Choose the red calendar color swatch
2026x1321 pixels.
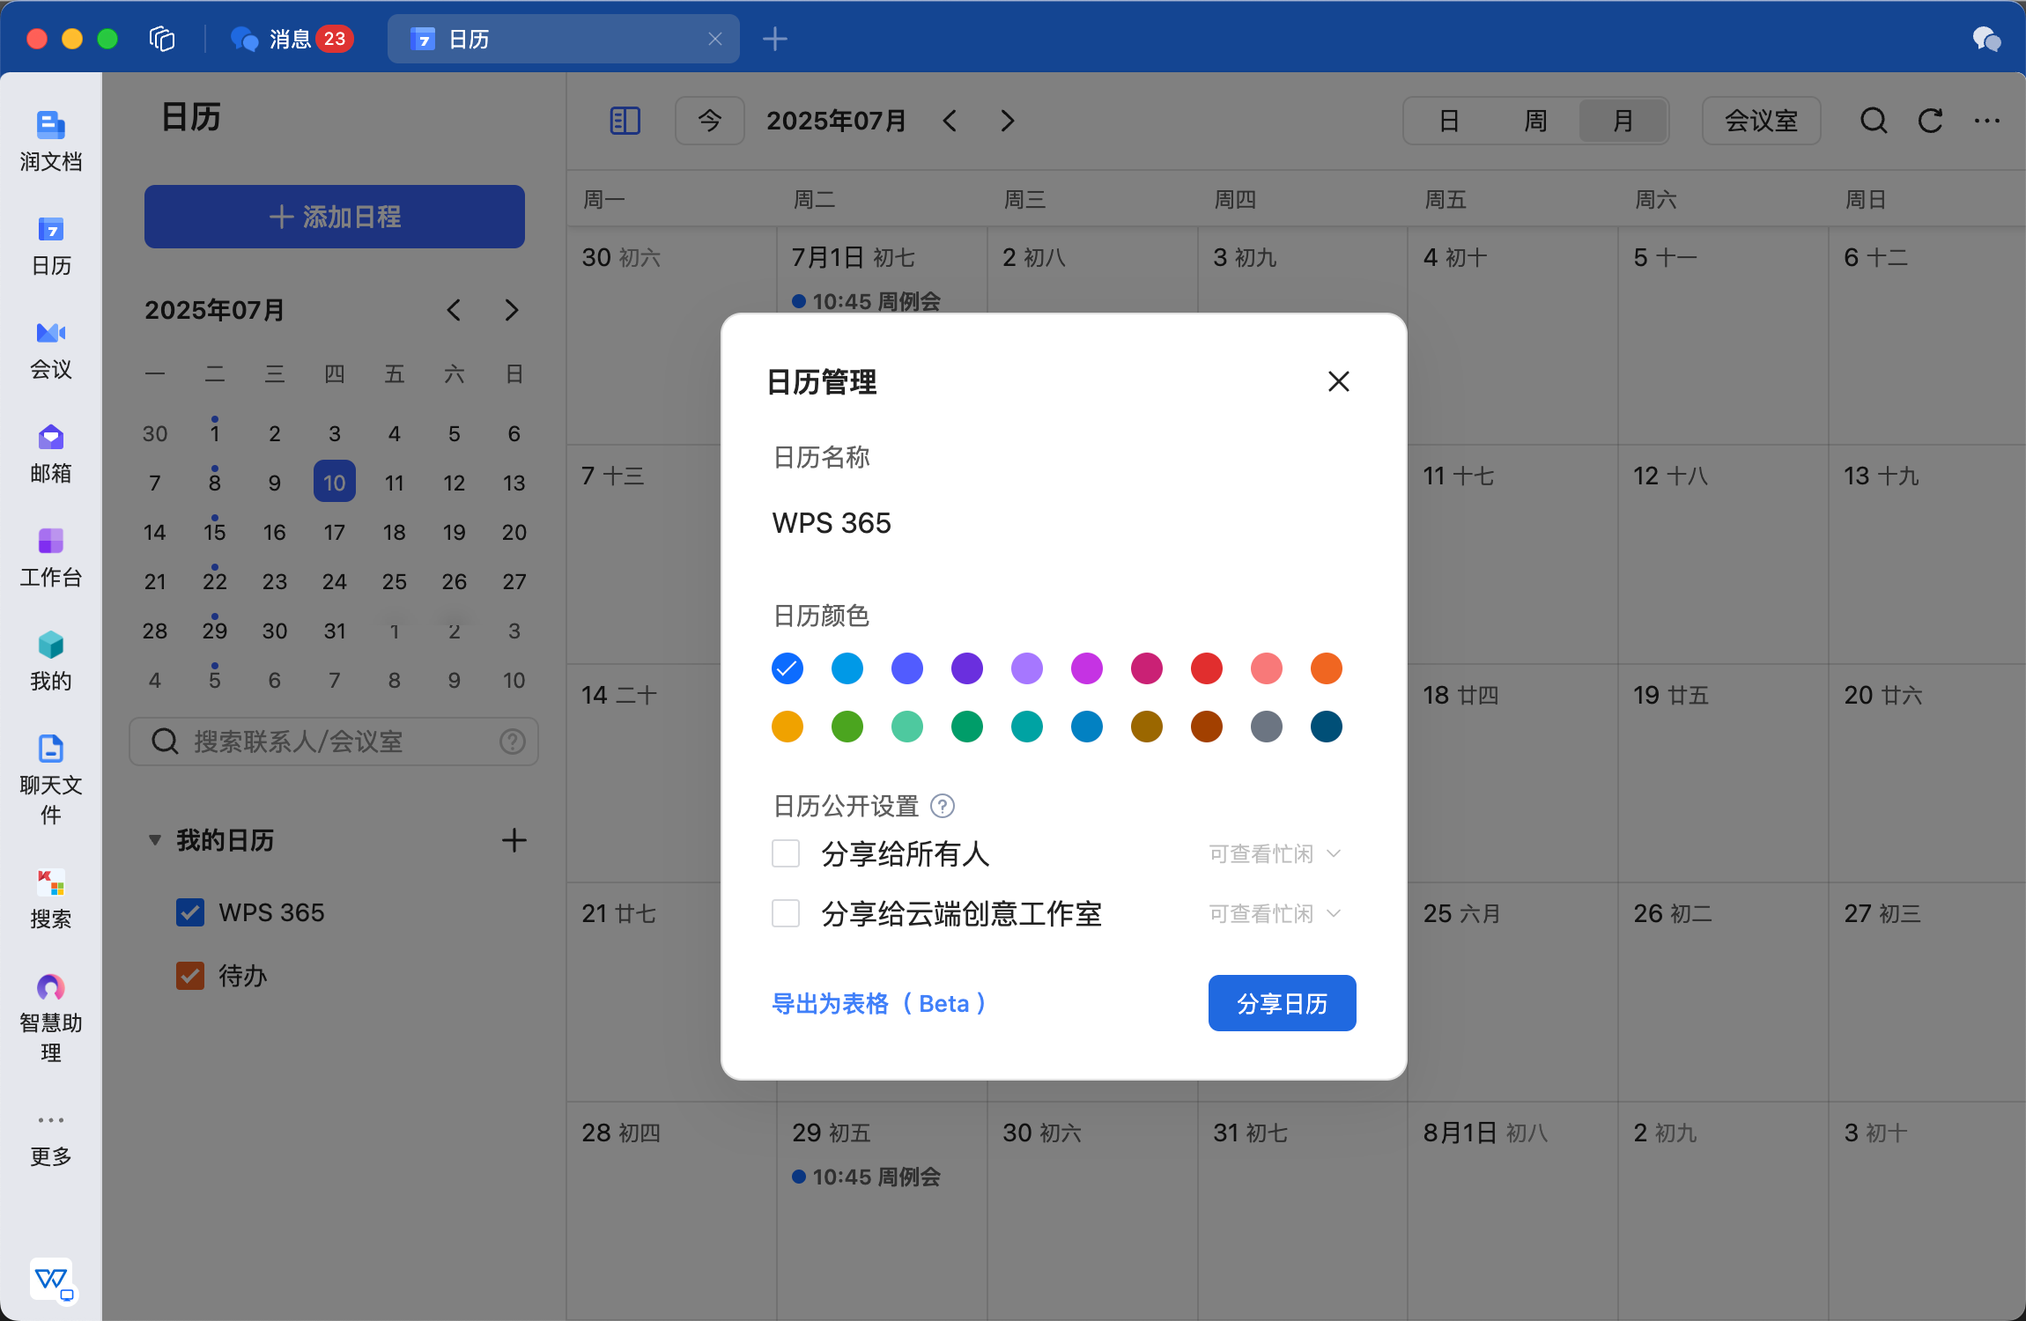click(x=1207, y=668)
